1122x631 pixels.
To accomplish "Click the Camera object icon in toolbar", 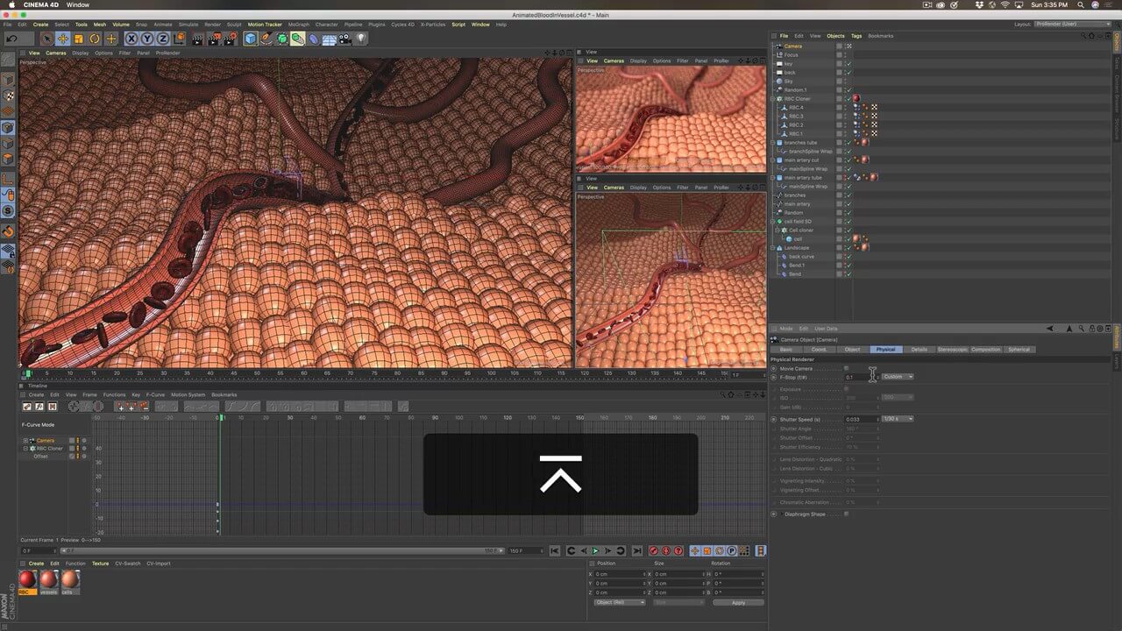I will [345, 39].
